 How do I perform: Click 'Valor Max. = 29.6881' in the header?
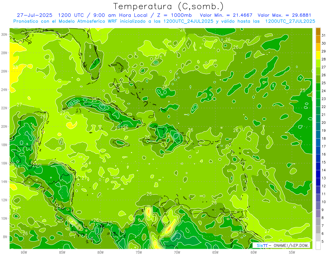point(284,15)
